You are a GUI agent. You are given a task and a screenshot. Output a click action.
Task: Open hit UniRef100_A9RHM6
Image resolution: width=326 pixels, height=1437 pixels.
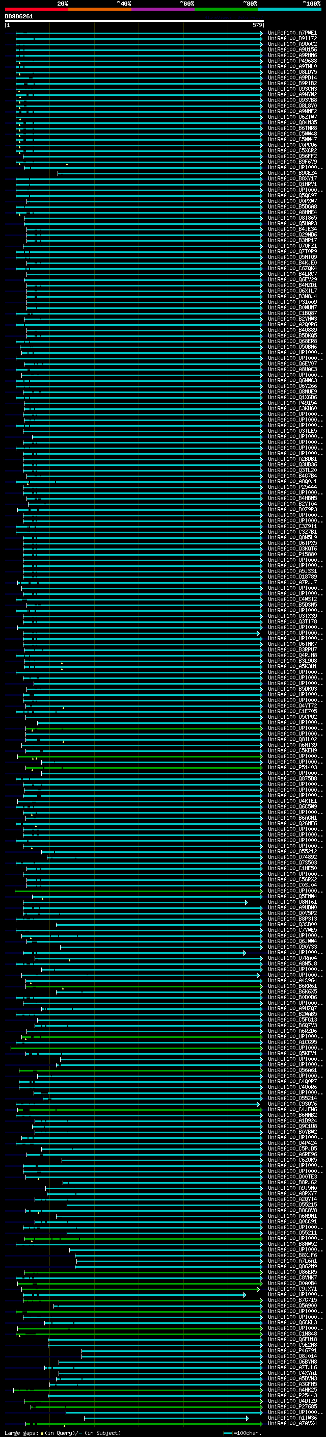pos(292,55)
